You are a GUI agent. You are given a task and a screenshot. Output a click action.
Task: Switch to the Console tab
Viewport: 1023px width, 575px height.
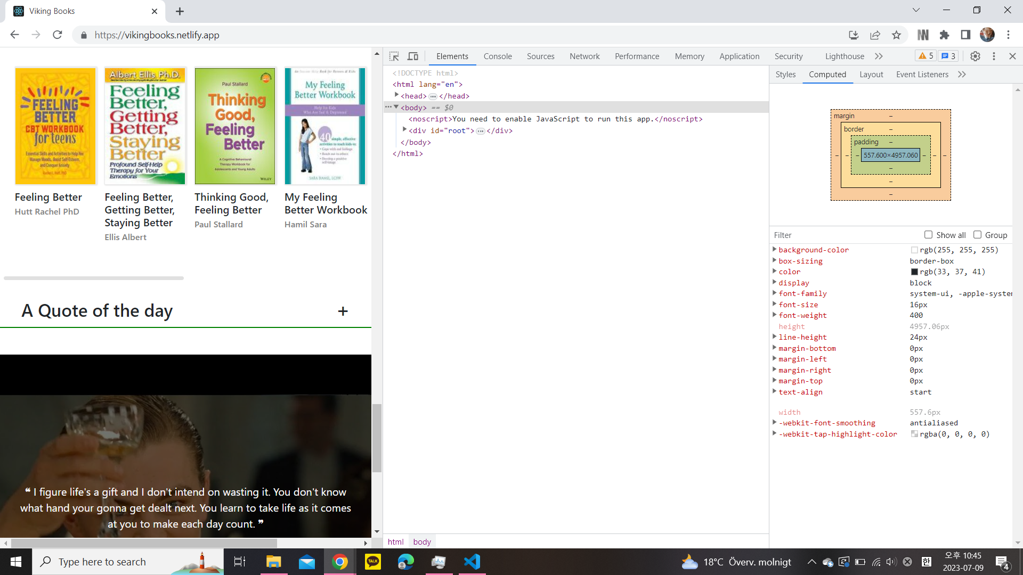pos(497,56)
